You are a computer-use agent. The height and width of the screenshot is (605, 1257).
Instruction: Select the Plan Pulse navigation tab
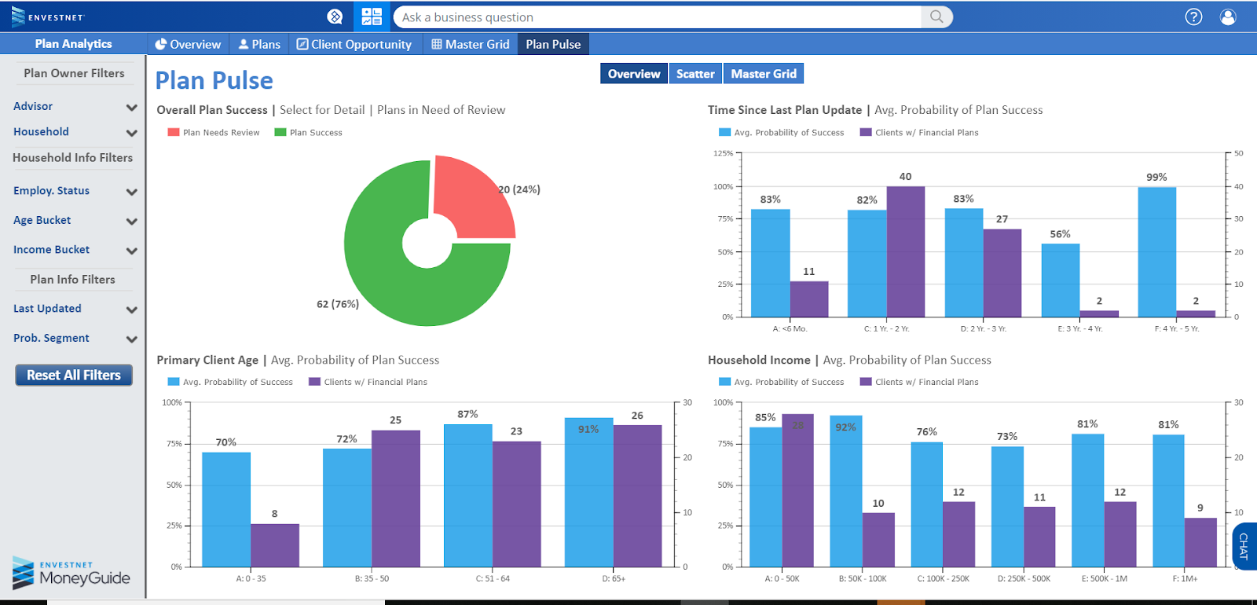pos(553,44)
